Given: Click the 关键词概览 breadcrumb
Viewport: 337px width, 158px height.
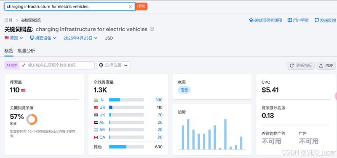Looking at the screenshot, I should [x=31, y=20].
